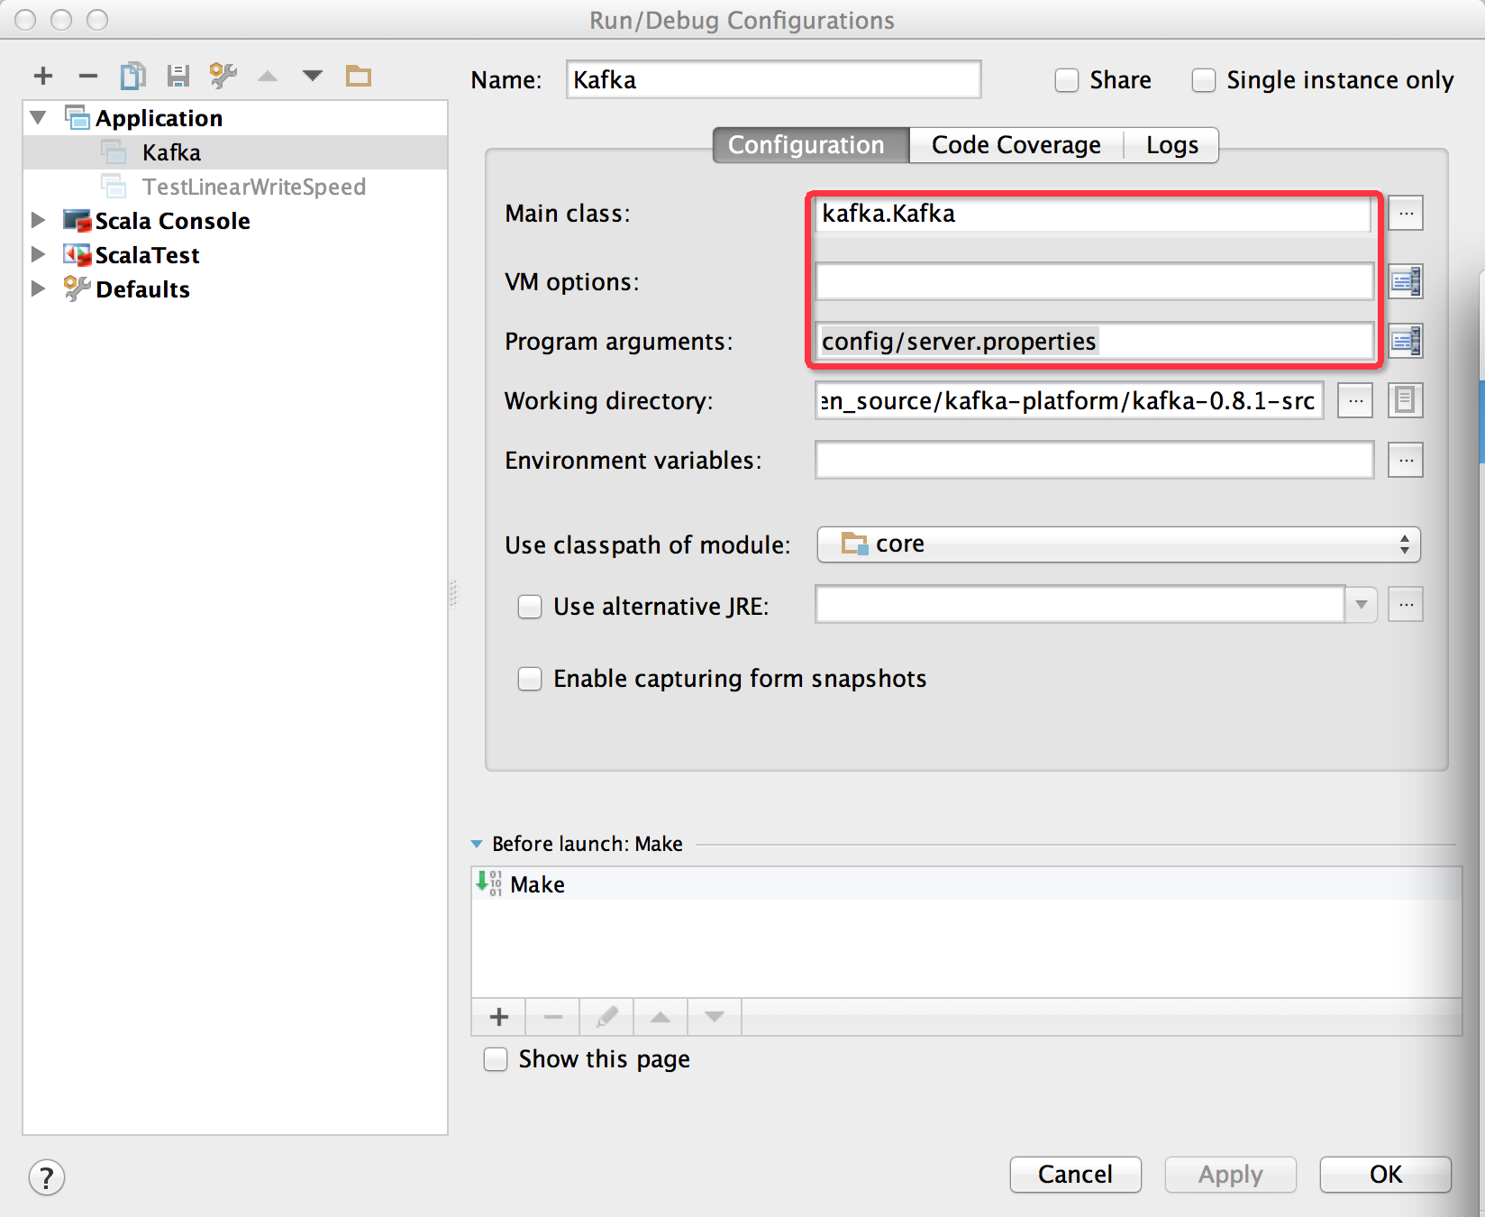The width and height of the screenshot is (1485, 1217).
Task: Move configuration down in the list
Action: [313, 77]
